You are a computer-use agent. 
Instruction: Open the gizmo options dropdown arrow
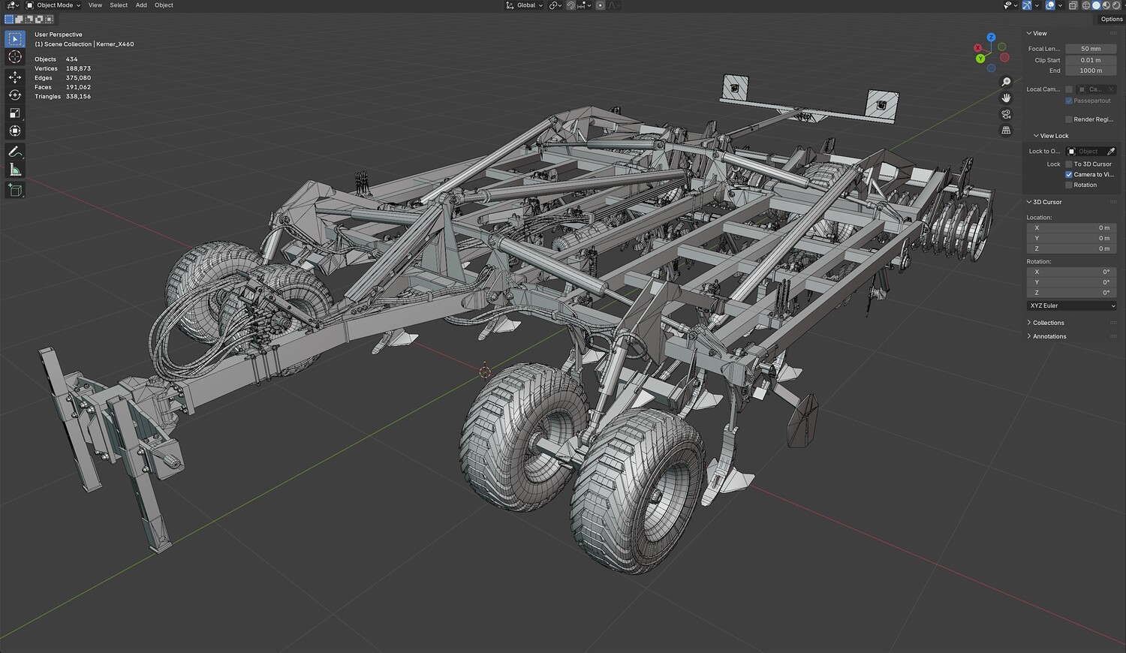pos(1037,5)
